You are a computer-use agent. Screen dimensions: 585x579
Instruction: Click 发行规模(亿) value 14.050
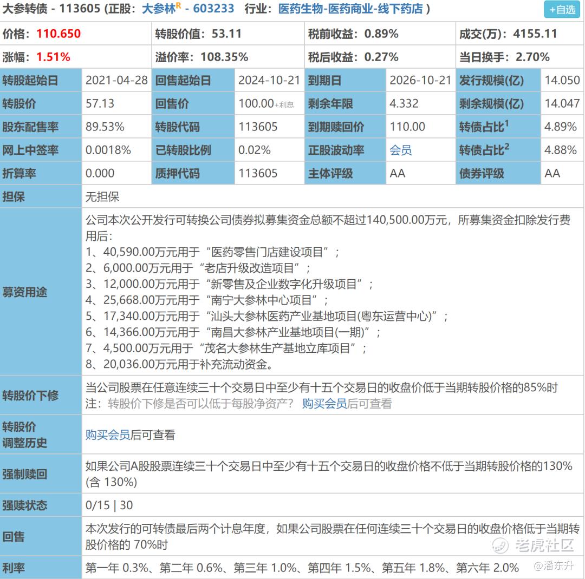coord(562,80)
